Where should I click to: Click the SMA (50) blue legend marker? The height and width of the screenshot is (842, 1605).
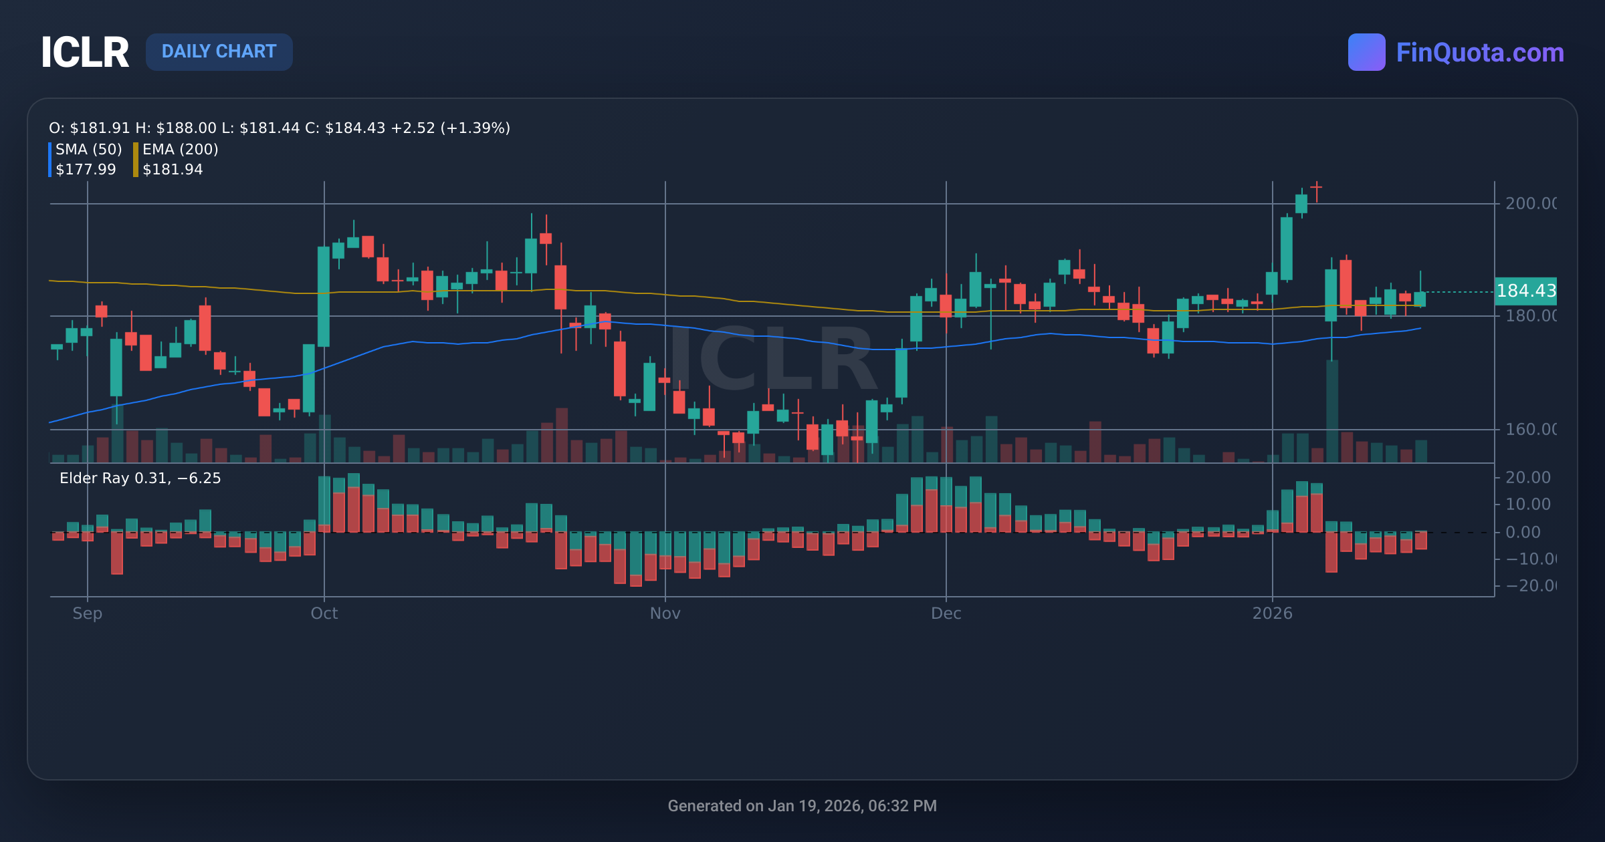[x=51, y=159]
